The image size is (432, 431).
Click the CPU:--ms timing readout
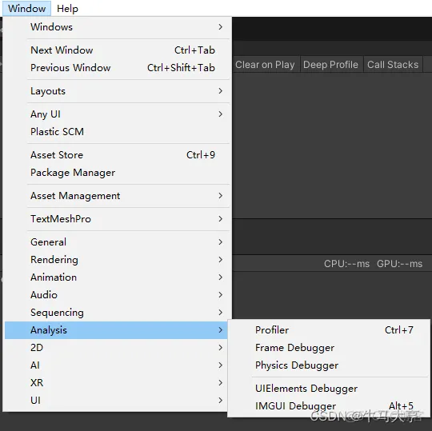pos(346,264)
